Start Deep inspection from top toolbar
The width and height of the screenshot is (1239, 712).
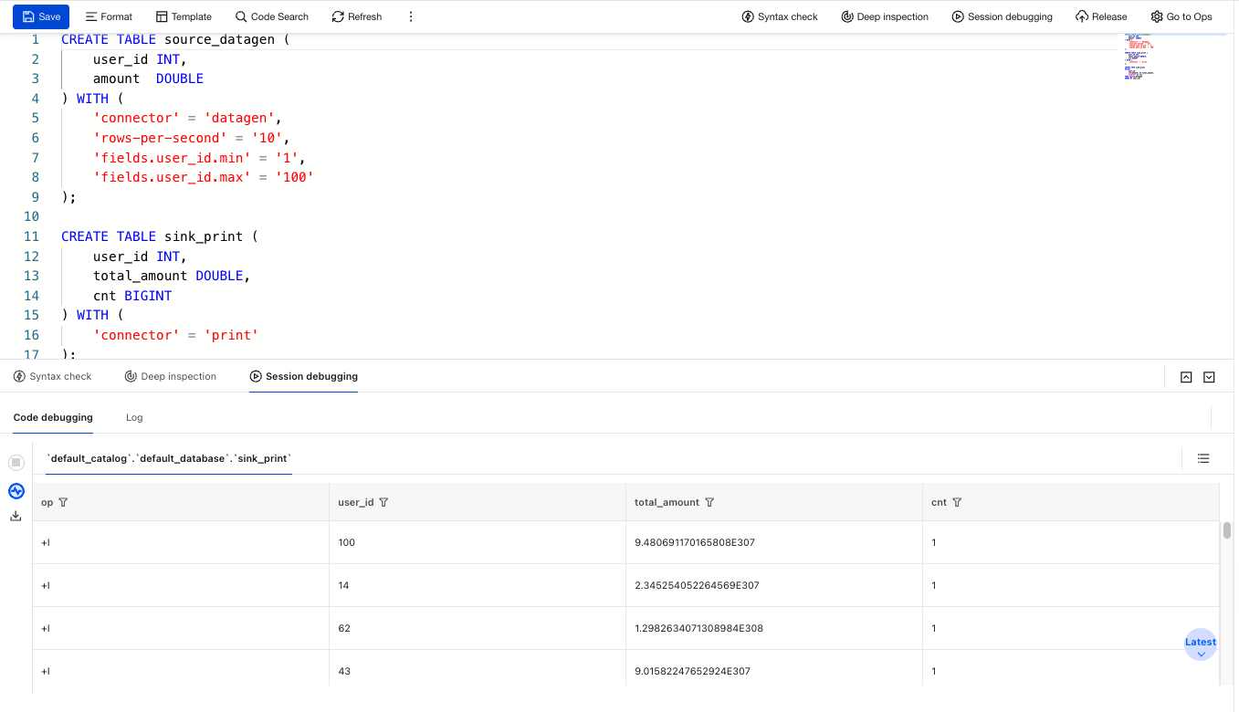click(x=885, y=16)
